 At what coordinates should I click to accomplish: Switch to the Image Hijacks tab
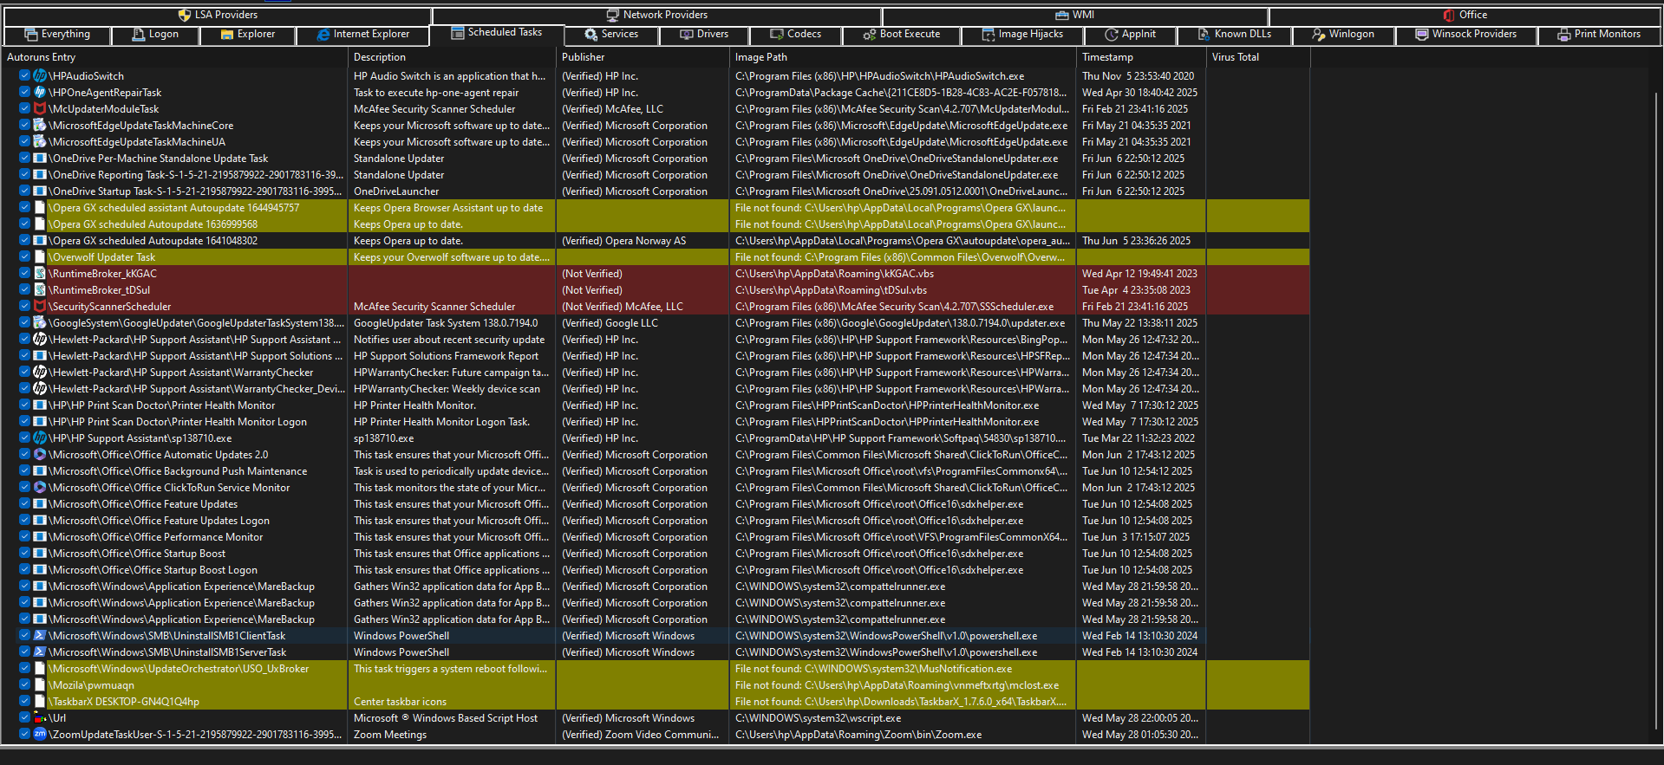(x=1021, y=35)
